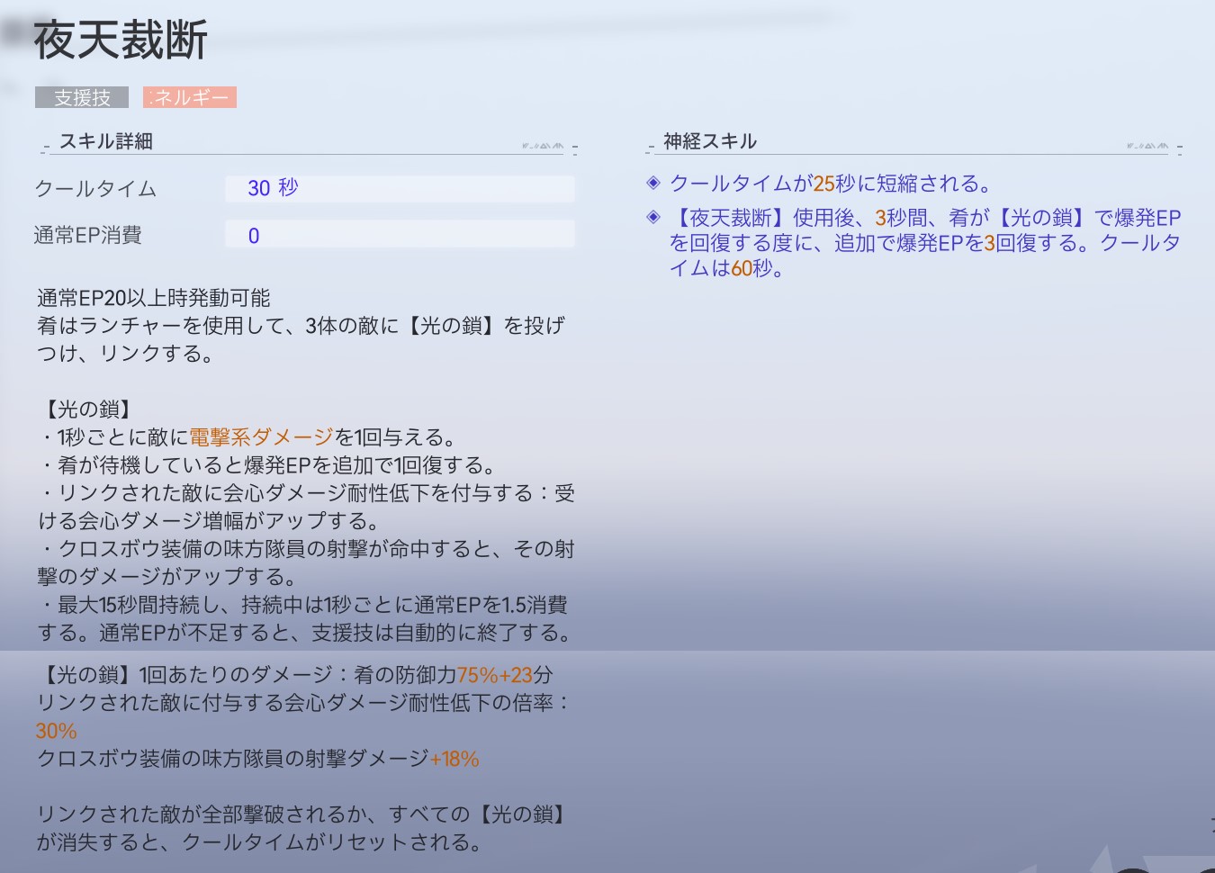This screenshot has height=873, width=1215.
Task: Click the orange 25 in cooldown reduction text
Action: (823, 184)
